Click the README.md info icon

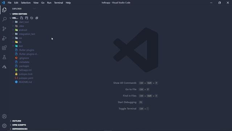(x=16, y=82)
